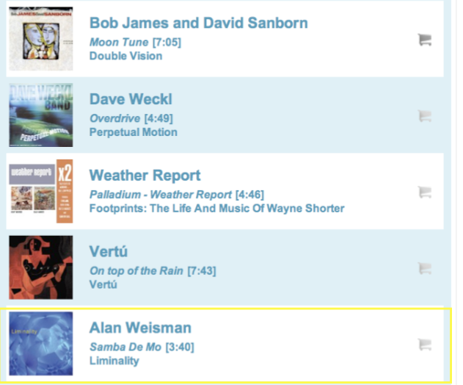The height and width of the screenshot is (385, 463).
Task: Open Double Vision album cover thumbnail
Action: (x=41, y=38)
